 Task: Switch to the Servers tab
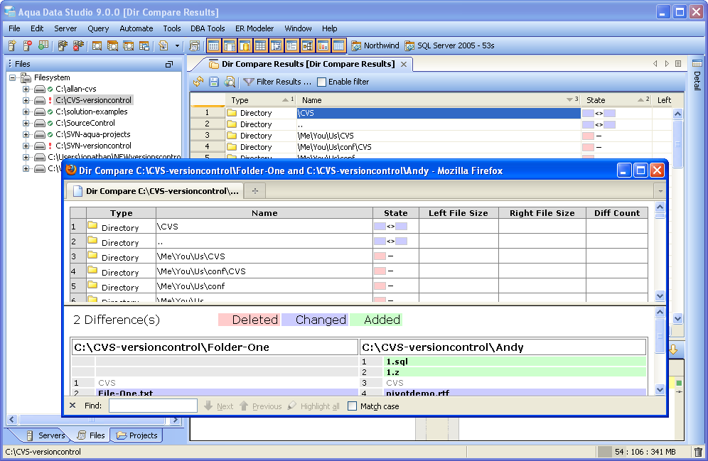point(46,435)
